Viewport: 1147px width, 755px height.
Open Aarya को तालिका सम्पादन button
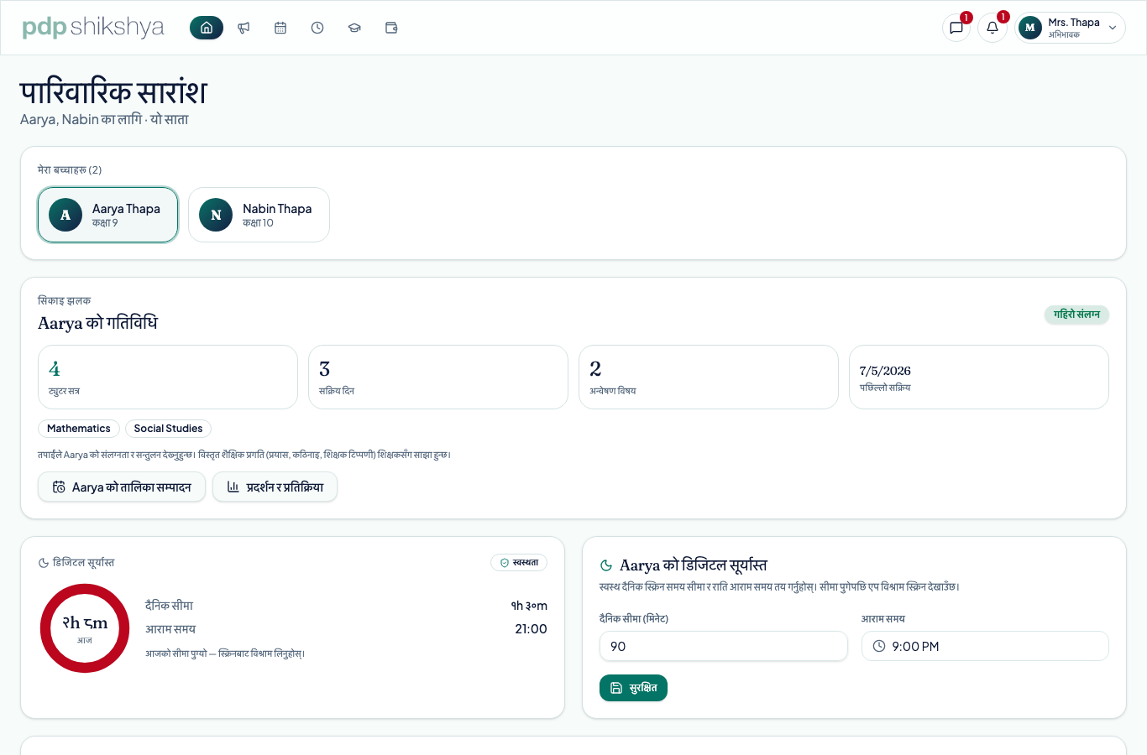(122, 487)
